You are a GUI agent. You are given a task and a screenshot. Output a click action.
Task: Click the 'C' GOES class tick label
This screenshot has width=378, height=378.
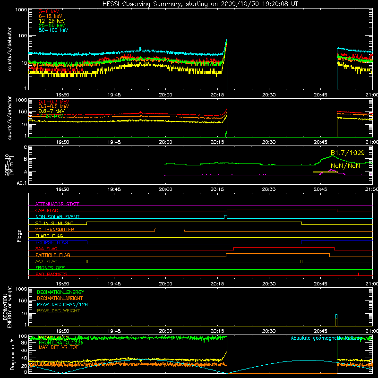pos(26,147)
